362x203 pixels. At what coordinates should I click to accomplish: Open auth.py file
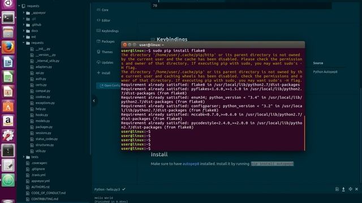(41, 79)
